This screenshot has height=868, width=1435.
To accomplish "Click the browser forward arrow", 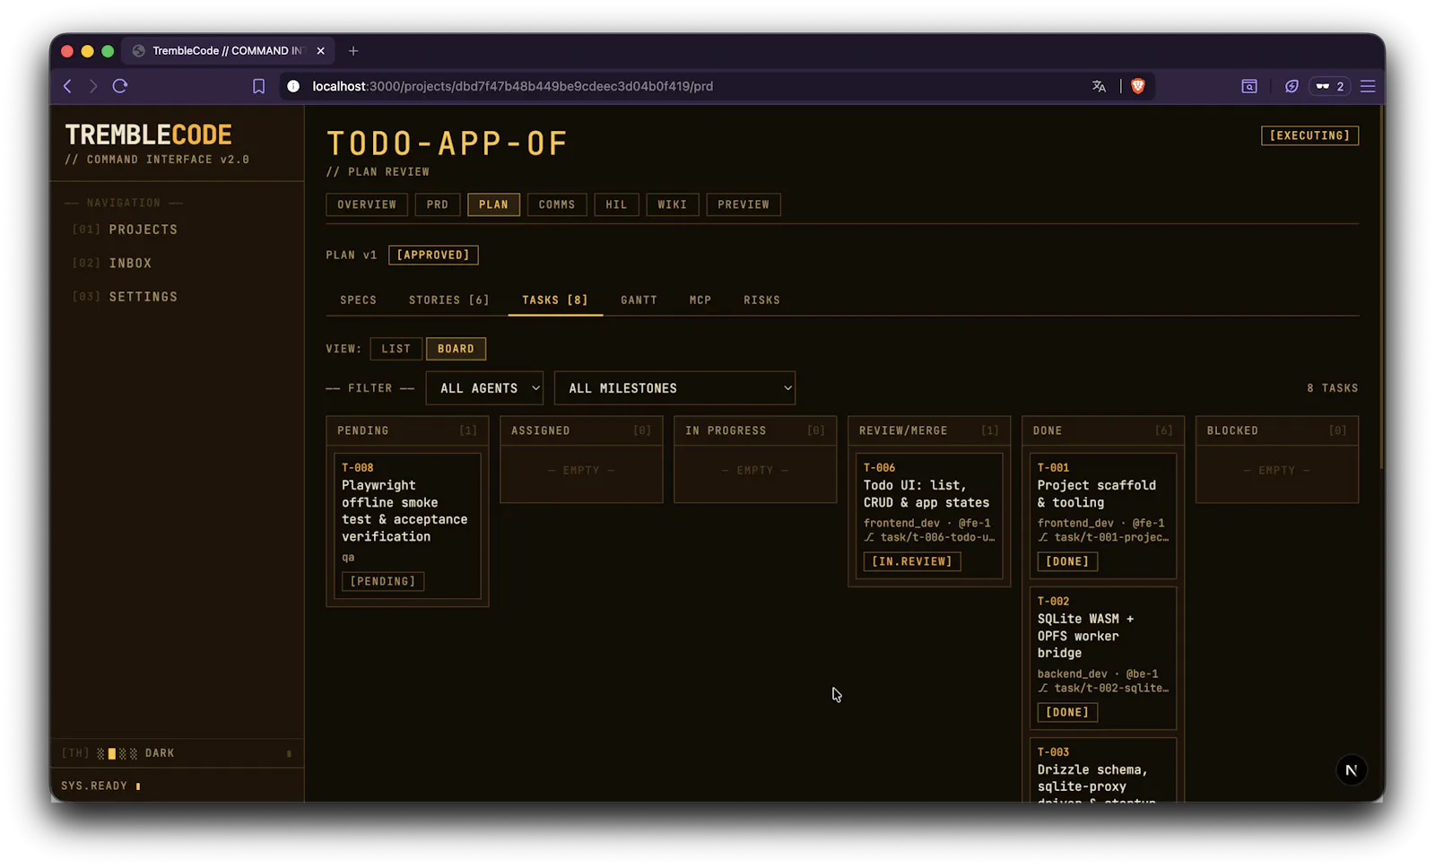I will click(93, 86).
